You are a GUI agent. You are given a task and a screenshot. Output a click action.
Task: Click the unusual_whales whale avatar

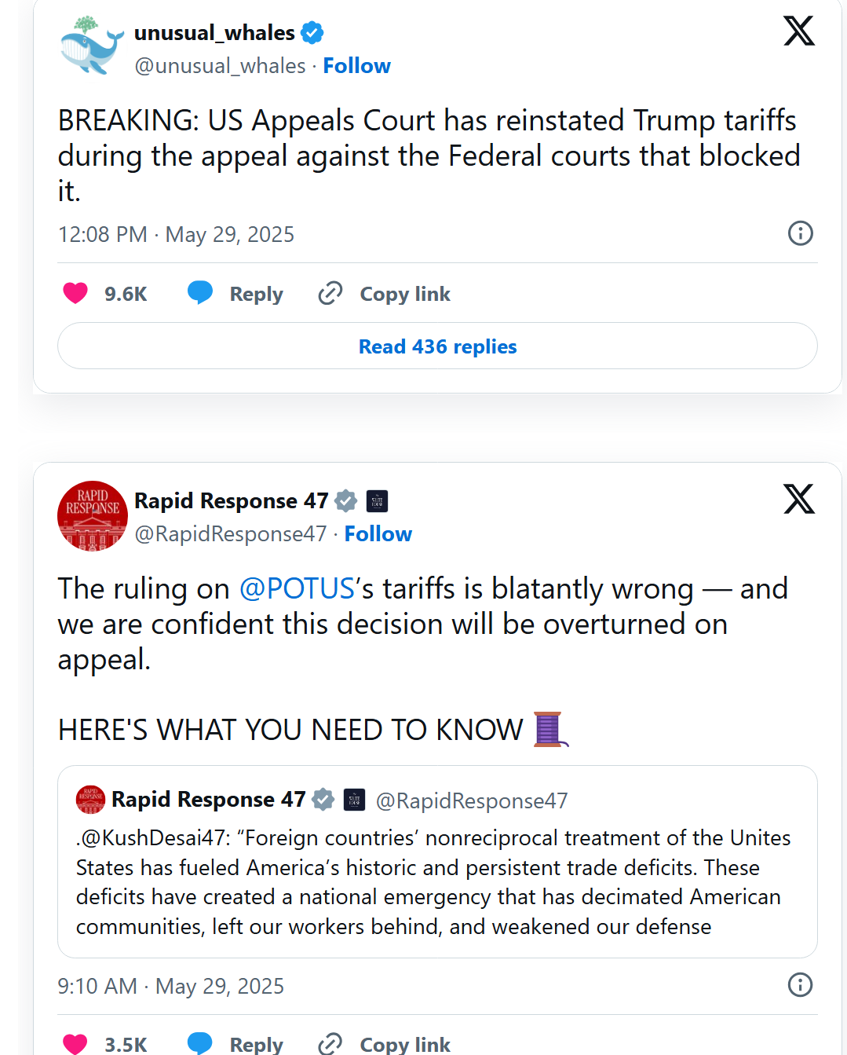tap(92, 46)
